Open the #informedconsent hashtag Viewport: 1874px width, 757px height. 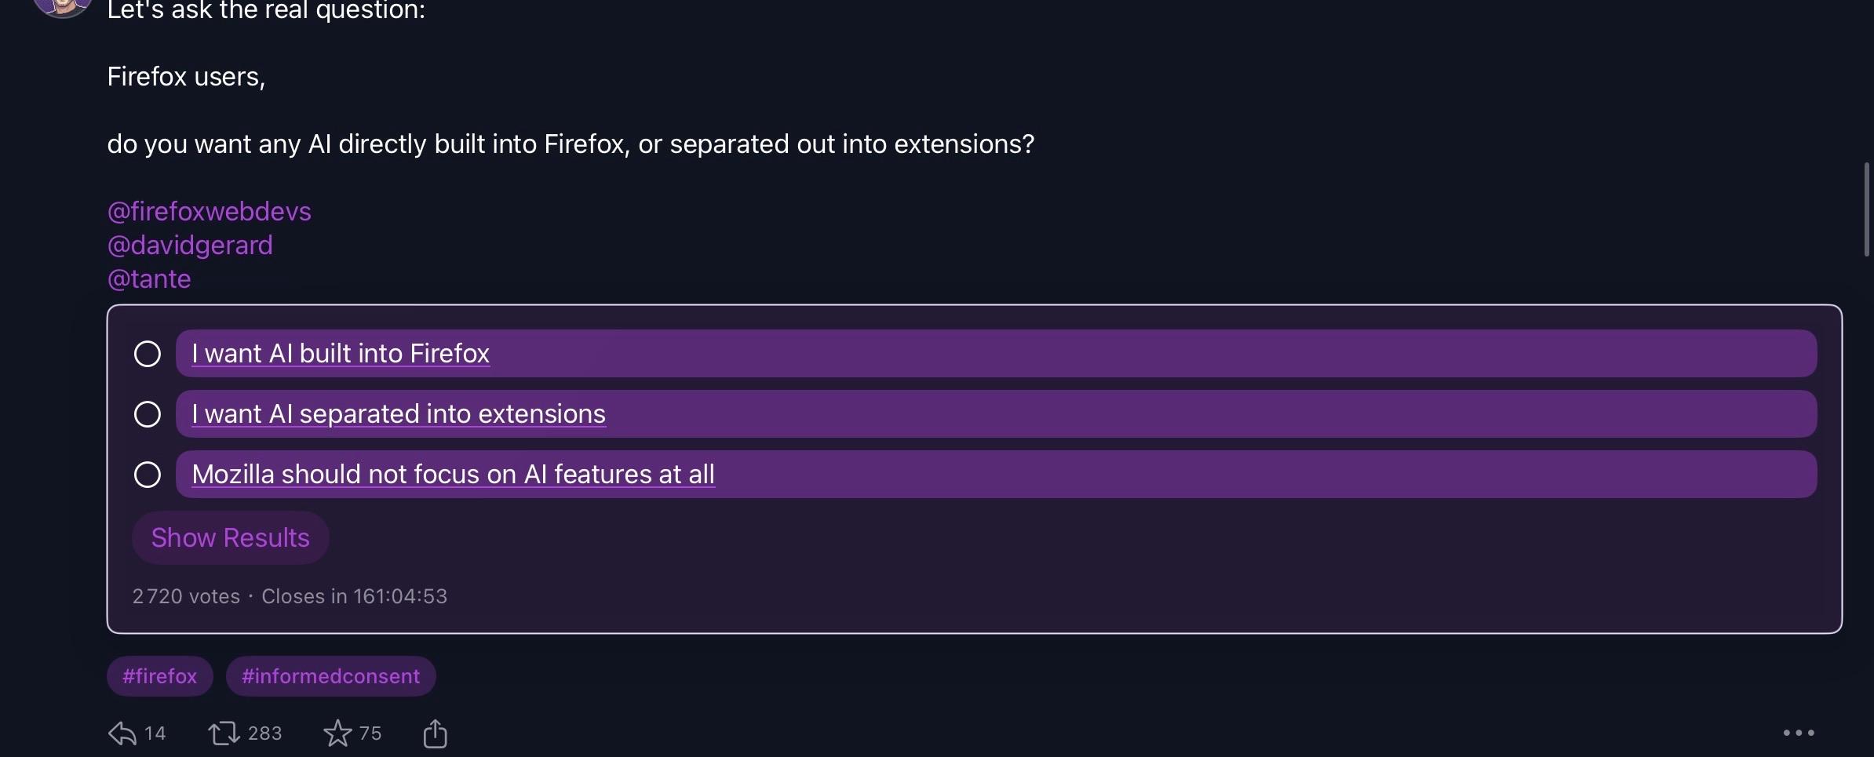330,676
